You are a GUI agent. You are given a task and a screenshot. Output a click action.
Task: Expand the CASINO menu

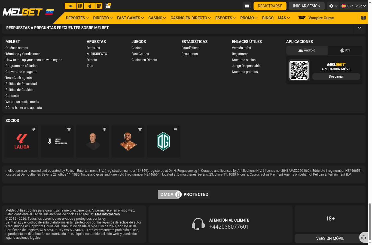[x=157, y=18]
